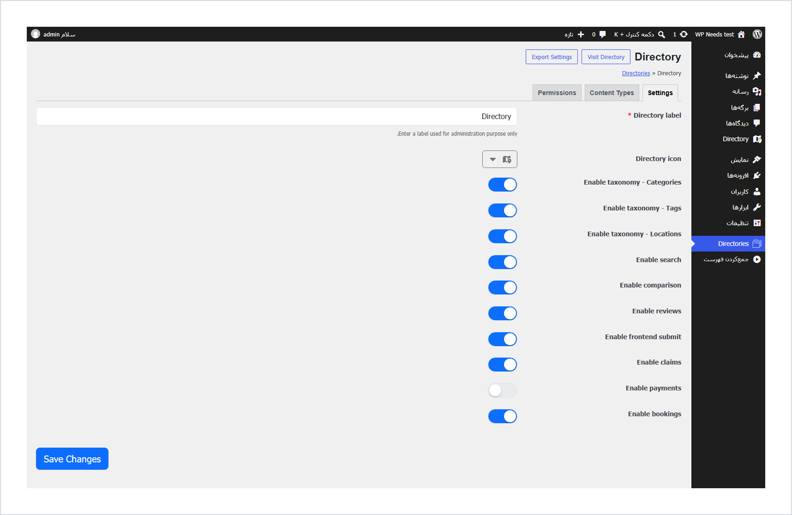Open the search icon in admin bar
The image size is (792, 515).
click(661, 35)
